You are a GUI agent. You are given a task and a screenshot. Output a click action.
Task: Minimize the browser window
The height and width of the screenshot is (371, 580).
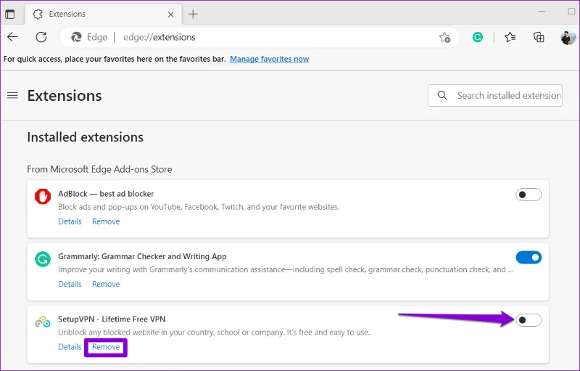pyautogui.click(x=542, y=12)
